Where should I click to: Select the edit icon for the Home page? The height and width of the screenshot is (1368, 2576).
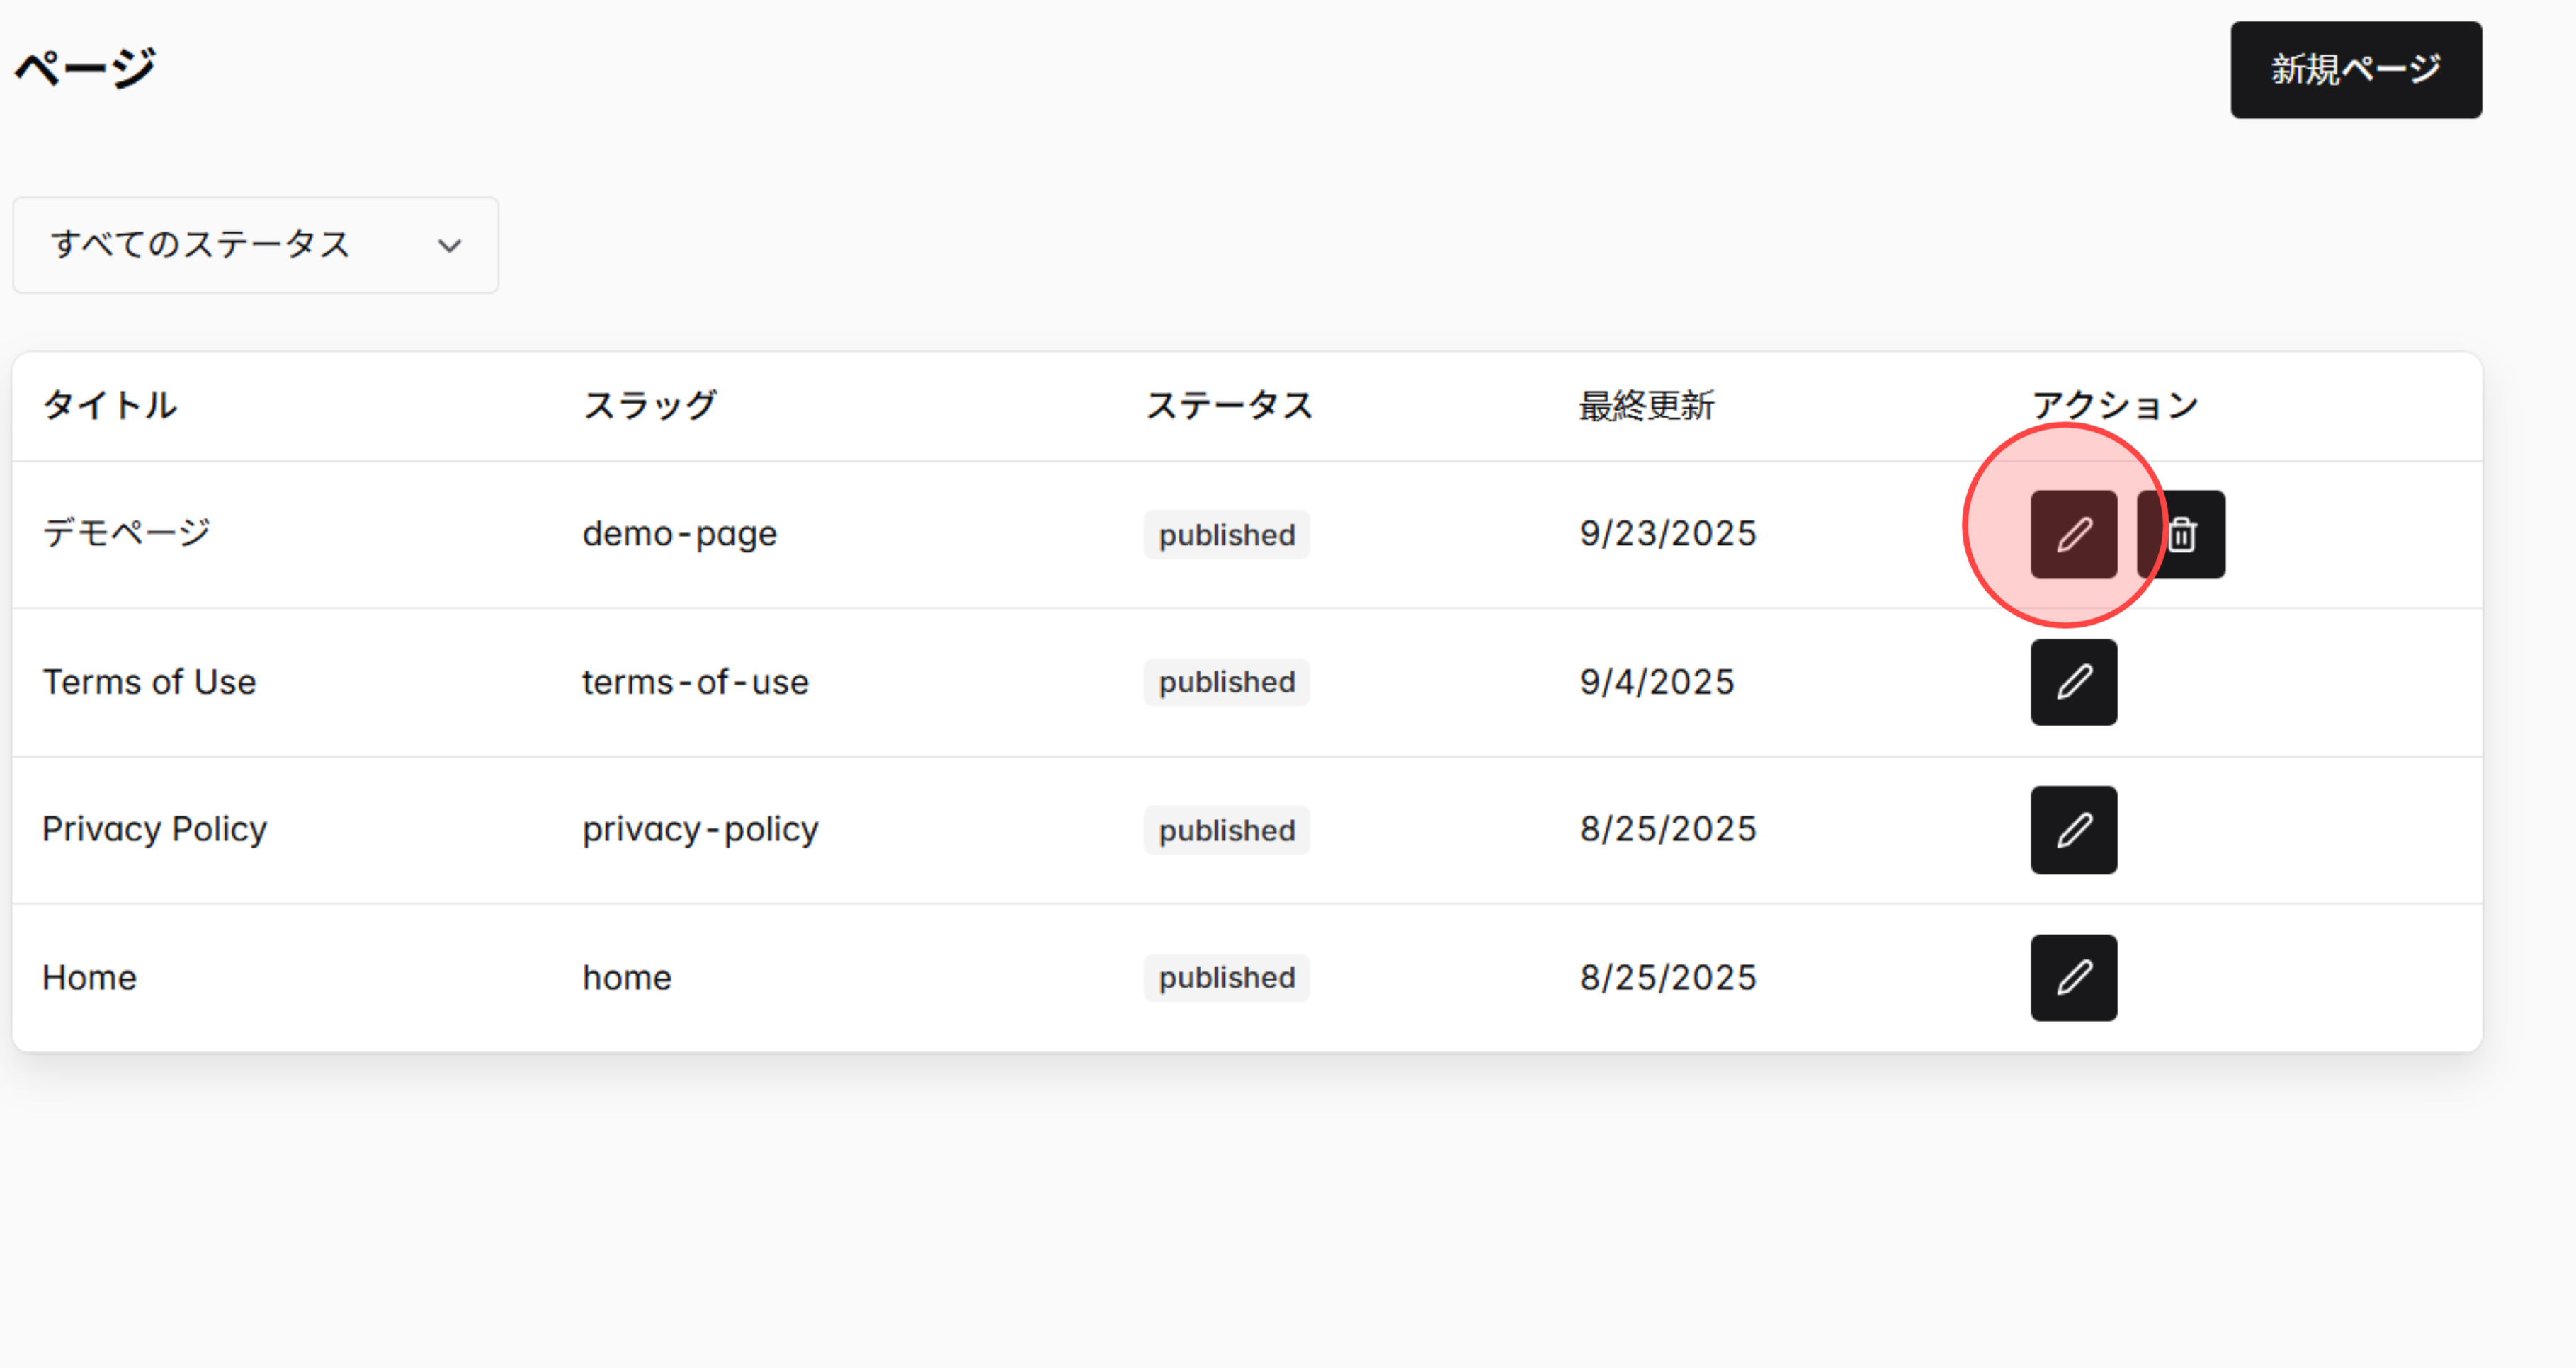coord(2073,977)
